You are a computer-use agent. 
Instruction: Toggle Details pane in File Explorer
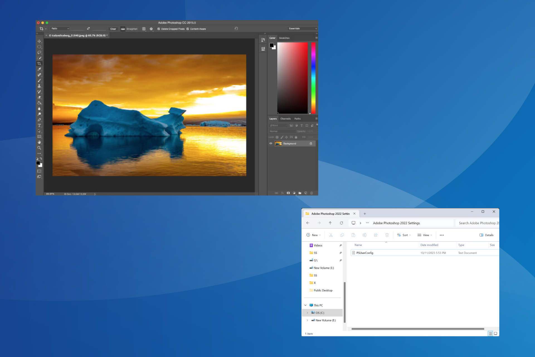pyautogui.click(x=487, y=235)
